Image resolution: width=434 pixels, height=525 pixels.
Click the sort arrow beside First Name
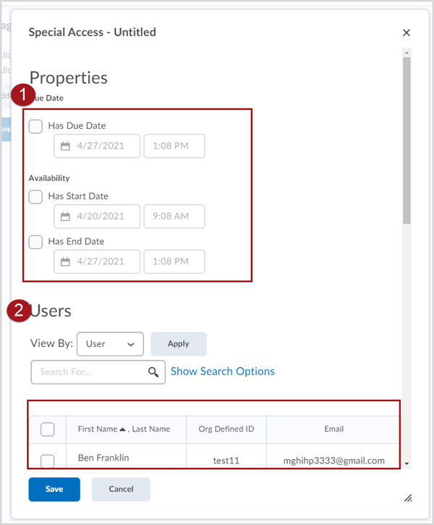click(122, 429)
